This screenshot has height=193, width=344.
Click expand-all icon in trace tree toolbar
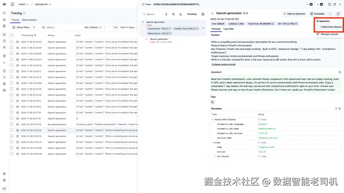tap(166, 14)
